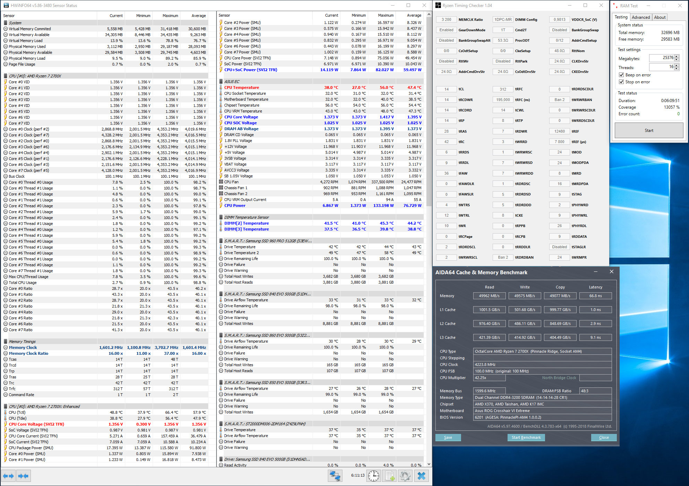Screen dimensions: 689x486
Task: Open HWiNFO sensor settings gear icon
Action: (x=405, y=476)
